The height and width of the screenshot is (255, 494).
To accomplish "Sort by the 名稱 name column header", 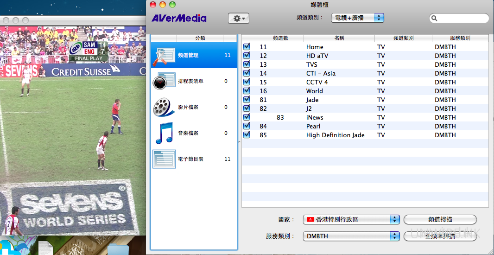I will tap(339, 38).
